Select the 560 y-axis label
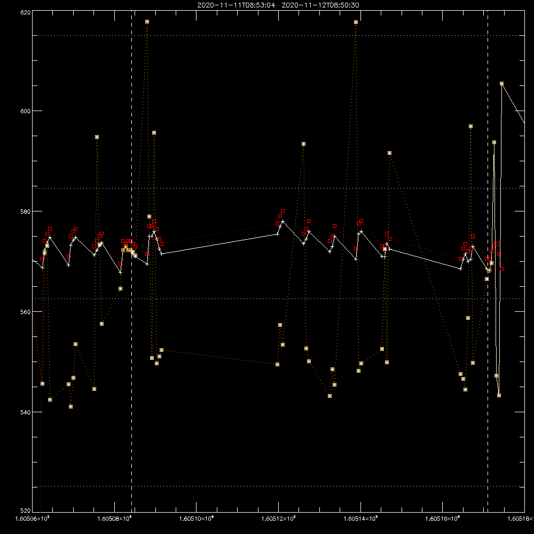The width and height of the screenshot is (534, 534). [x=26, y=312]
